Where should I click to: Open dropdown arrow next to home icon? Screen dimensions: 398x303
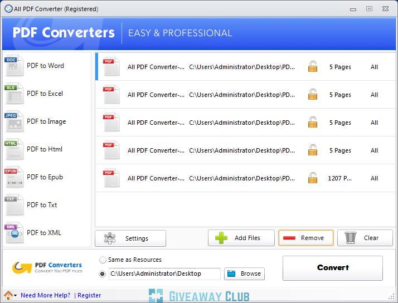pyautogui.click(x=16, y=296)
